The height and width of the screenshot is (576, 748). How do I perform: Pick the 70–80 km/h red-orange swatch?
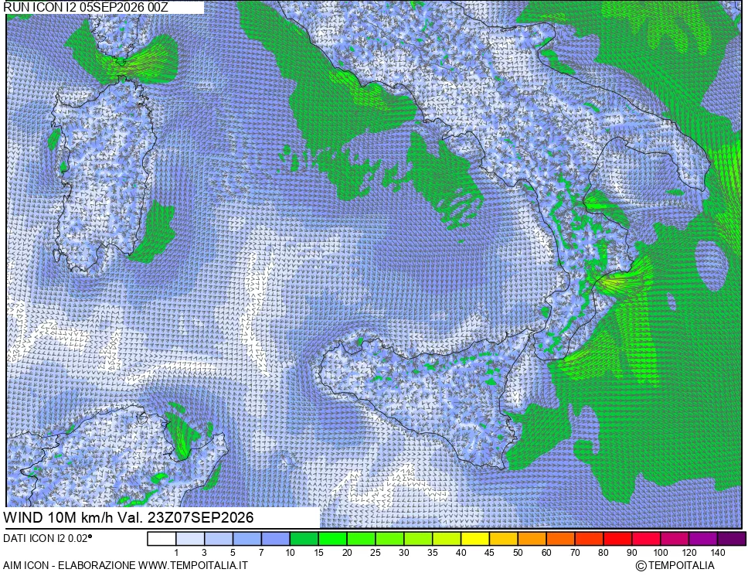pyautogui.click(x=589, y=539)
